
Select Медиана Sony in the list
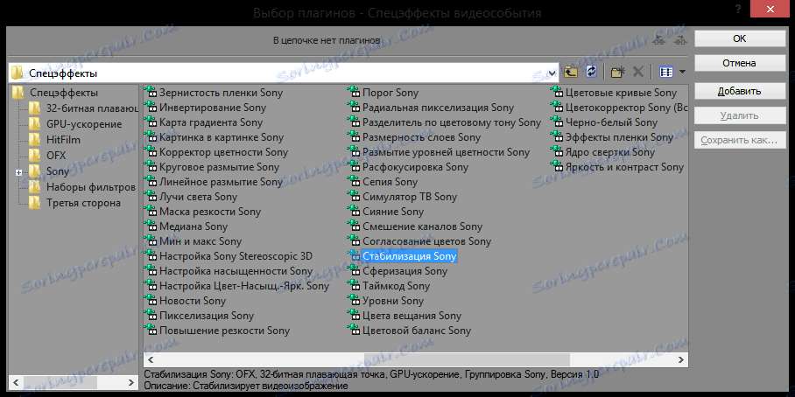coord(193,226)
